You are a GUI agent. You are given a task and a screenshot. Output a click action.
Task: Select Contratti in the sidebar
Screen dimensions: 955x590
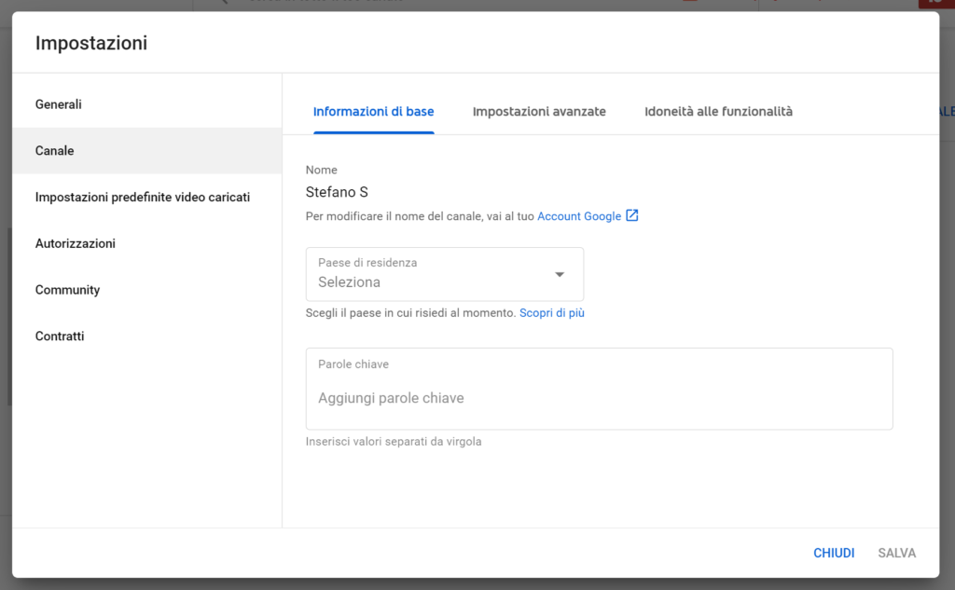click(x=60, y=336)
